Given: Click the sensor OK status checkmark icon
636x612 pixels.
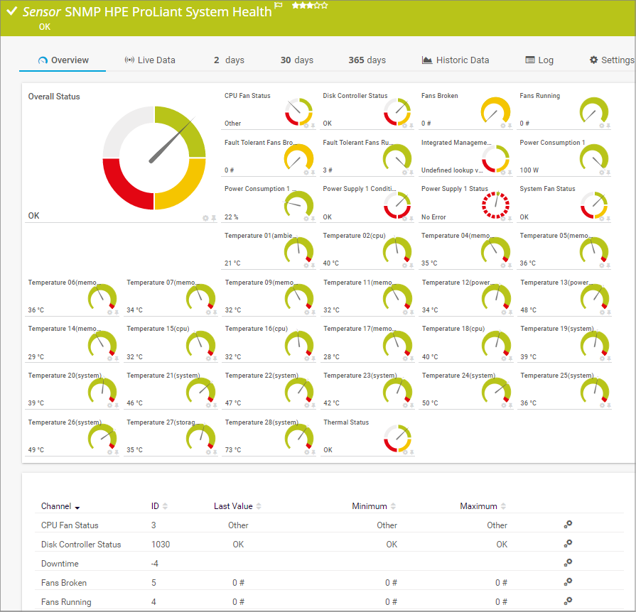Looking at the screenshot, I should (11, 11).
